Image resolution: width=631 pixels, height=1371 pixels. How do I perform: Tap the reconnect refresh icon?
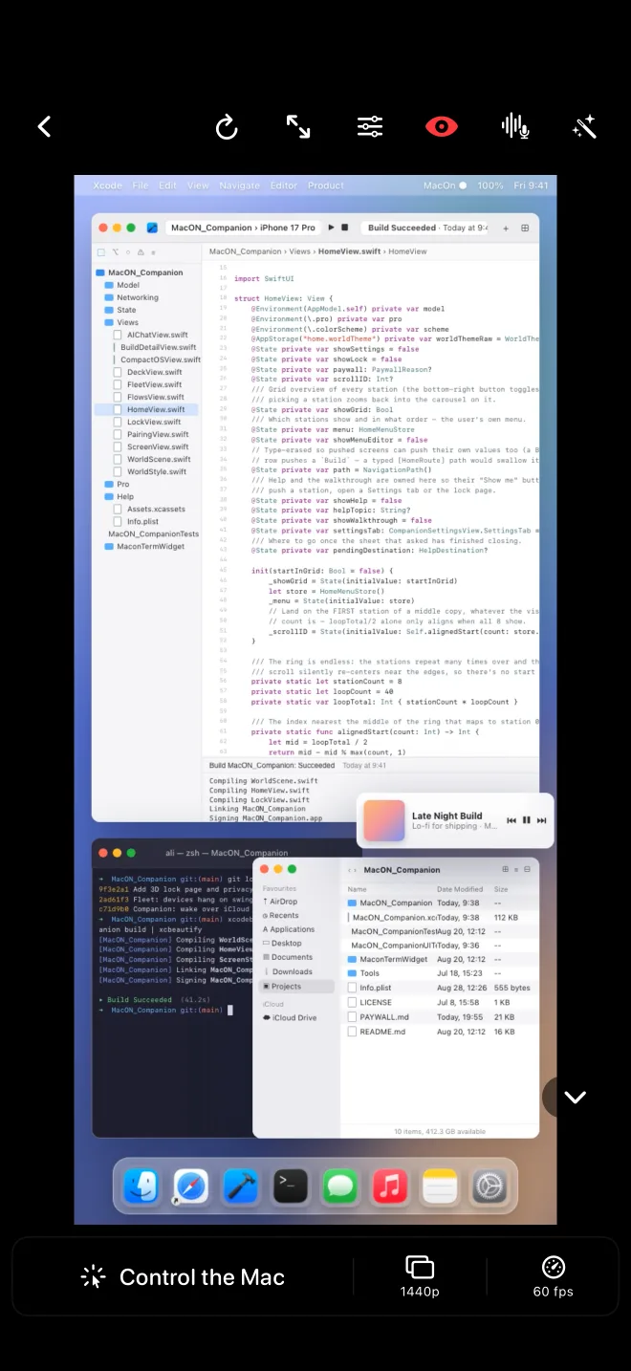pos(227,126)
